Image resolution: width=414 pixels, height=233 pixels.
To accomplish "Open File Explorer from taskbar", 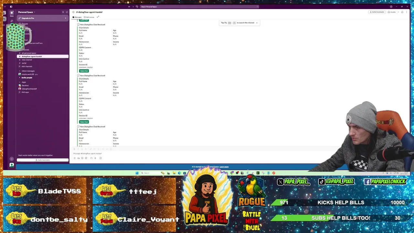I will point(174,173).
